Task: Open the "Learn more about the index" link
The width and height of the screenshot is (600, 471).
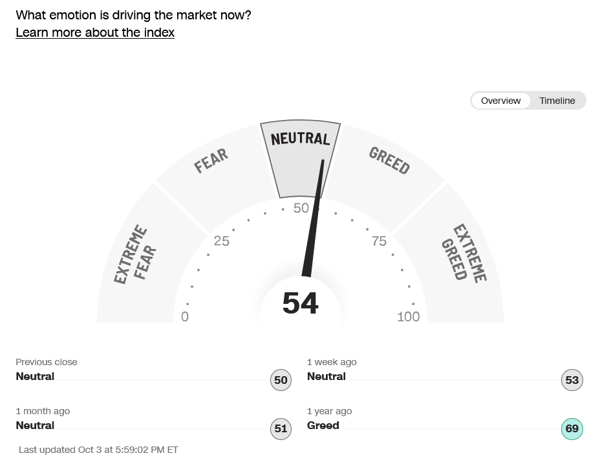Action: click(x=95, y=32)
